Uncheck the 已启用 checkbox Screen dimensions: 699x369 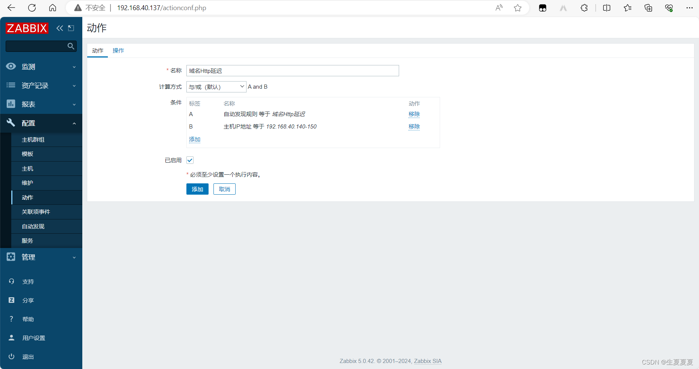(190, 160)
